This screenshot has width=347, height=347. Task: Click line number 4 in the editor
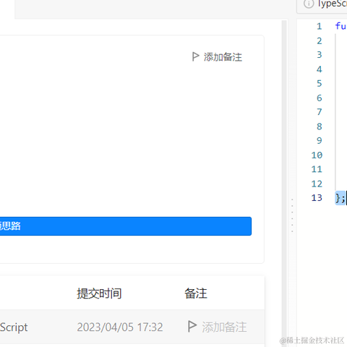pos(320,69)
